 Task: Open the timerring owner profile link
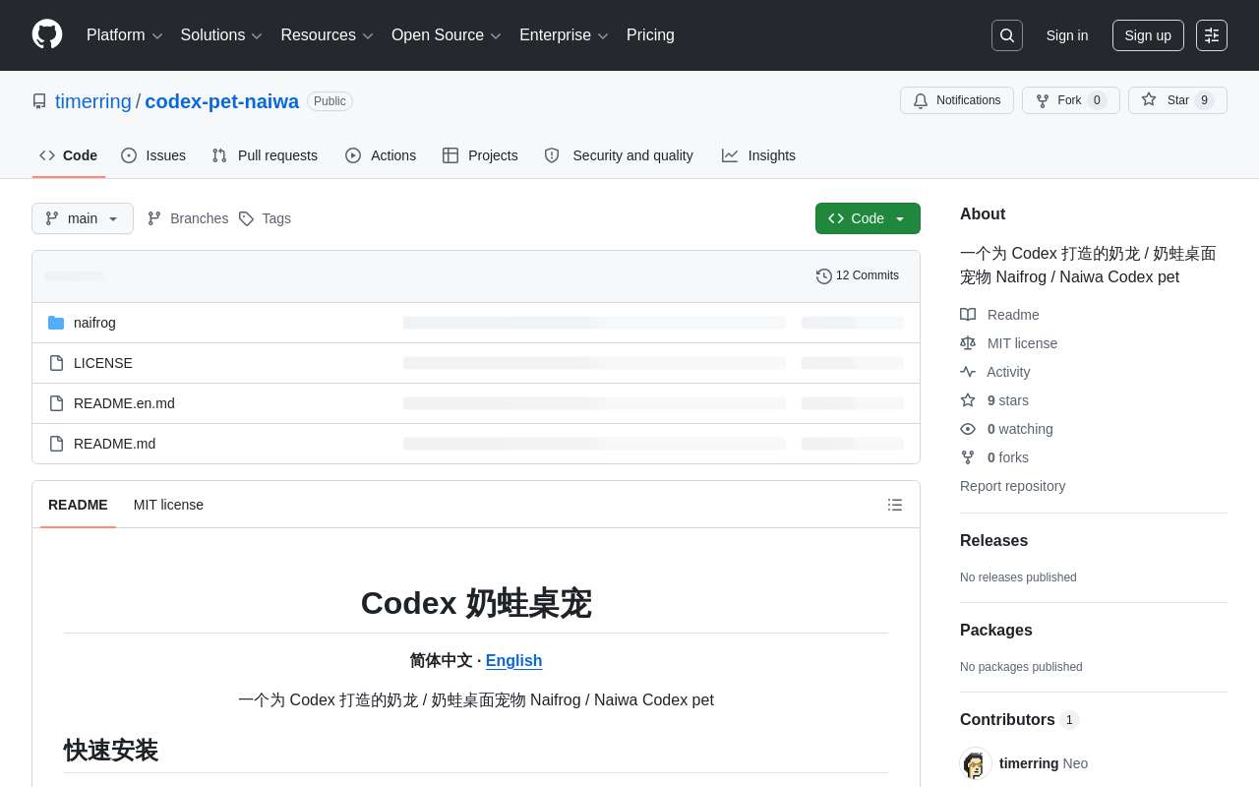click(93, 101)
